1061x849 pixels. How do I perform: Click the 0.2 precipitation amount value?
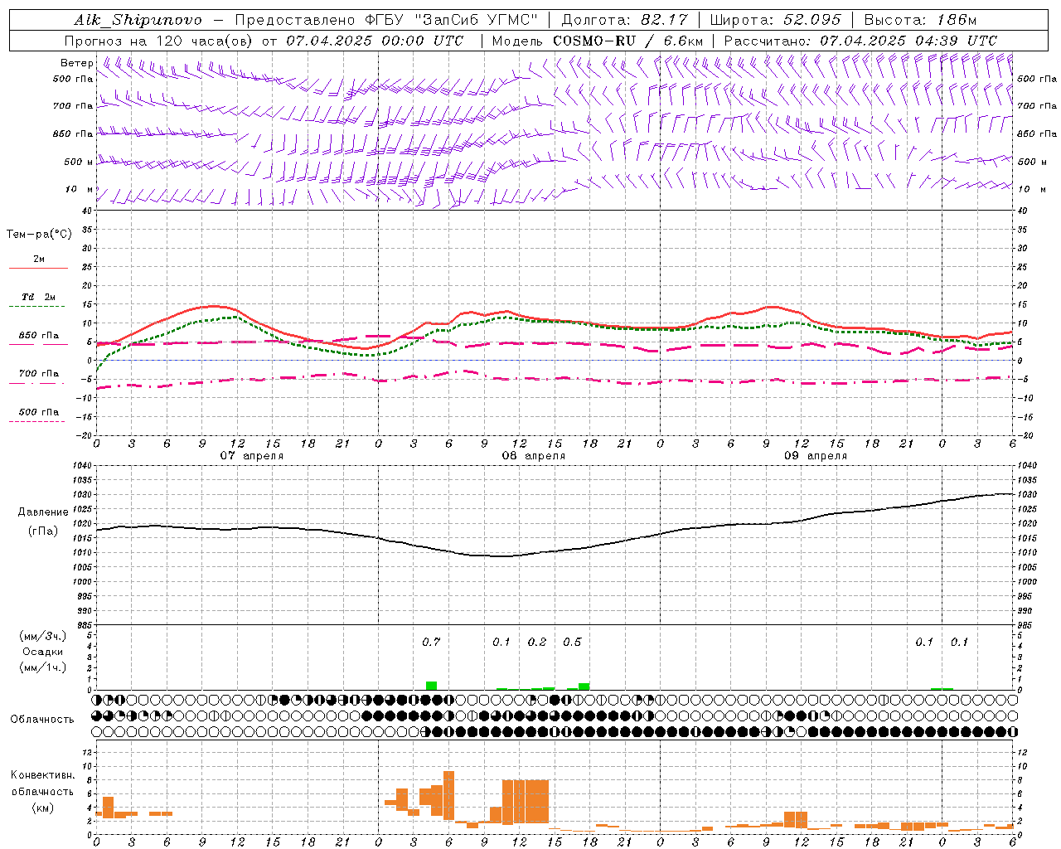pos(537,643)
